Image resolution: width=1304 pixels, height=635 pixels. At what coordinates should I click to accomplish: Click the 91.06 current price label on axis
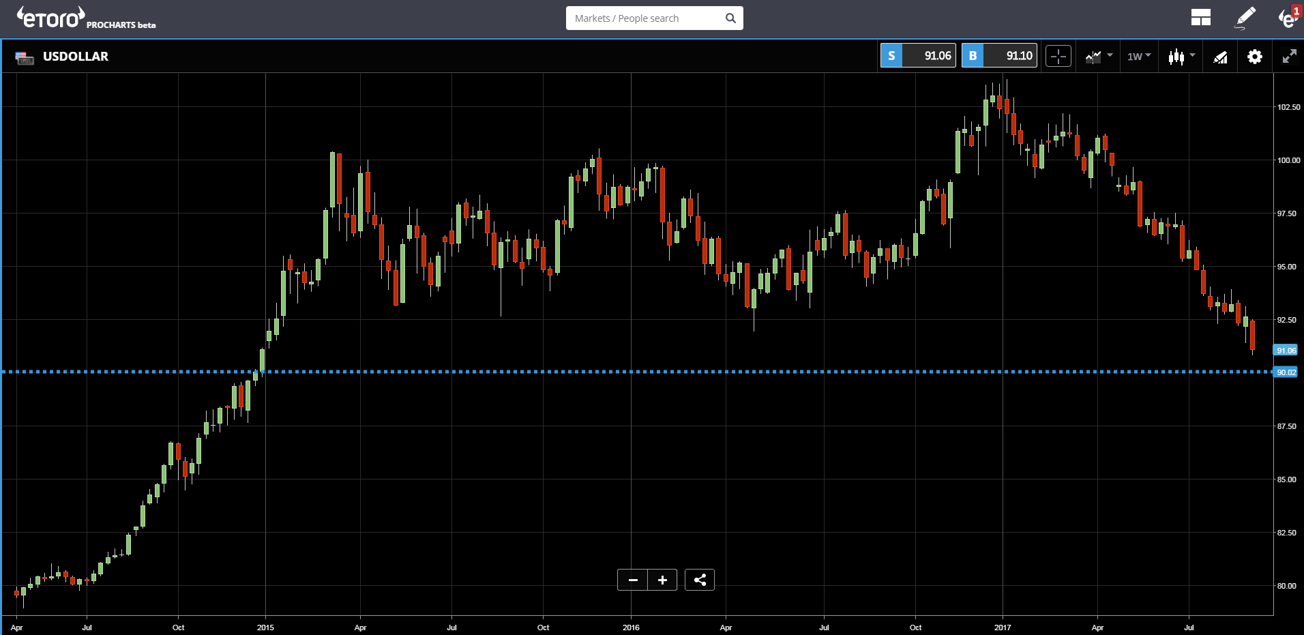tap(1286, 351)
